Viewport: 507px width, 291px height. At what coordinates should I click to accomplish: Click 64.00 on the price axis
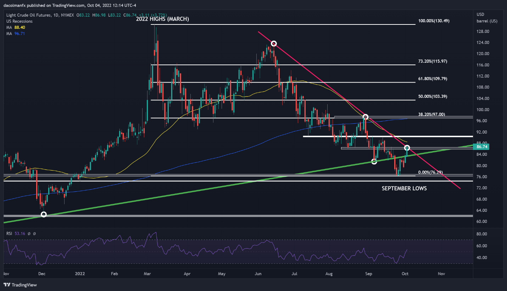pos(481,210)
